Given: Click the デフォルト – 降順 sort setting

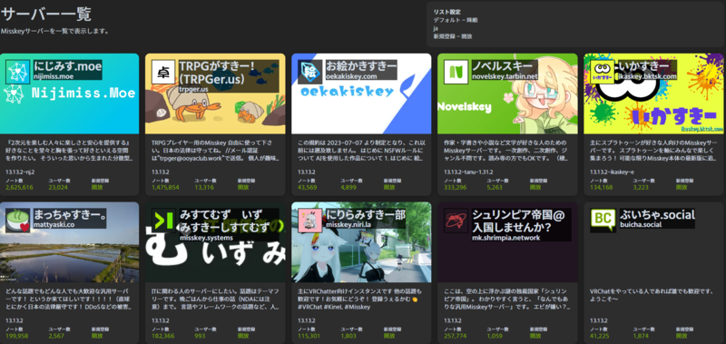Looking at the screenshot, I should point(456,20).
